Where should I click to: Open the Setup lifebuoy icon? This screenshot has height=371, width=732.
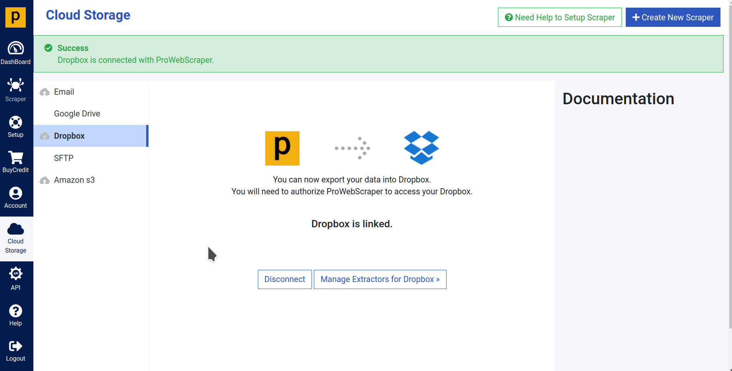[x=16, y=122]
